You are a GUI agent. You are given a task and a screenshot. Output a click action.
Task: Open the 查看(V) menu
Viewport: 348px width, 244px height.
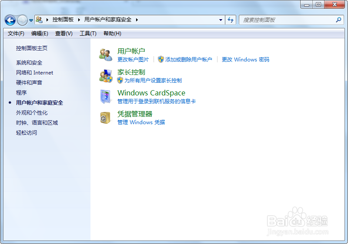64,34
